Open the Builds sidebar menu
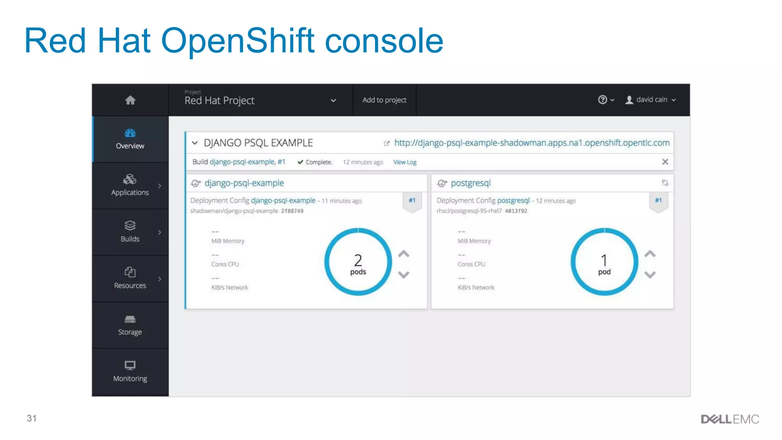The height and width of the screenshot is (440, 782). (130, 232)
